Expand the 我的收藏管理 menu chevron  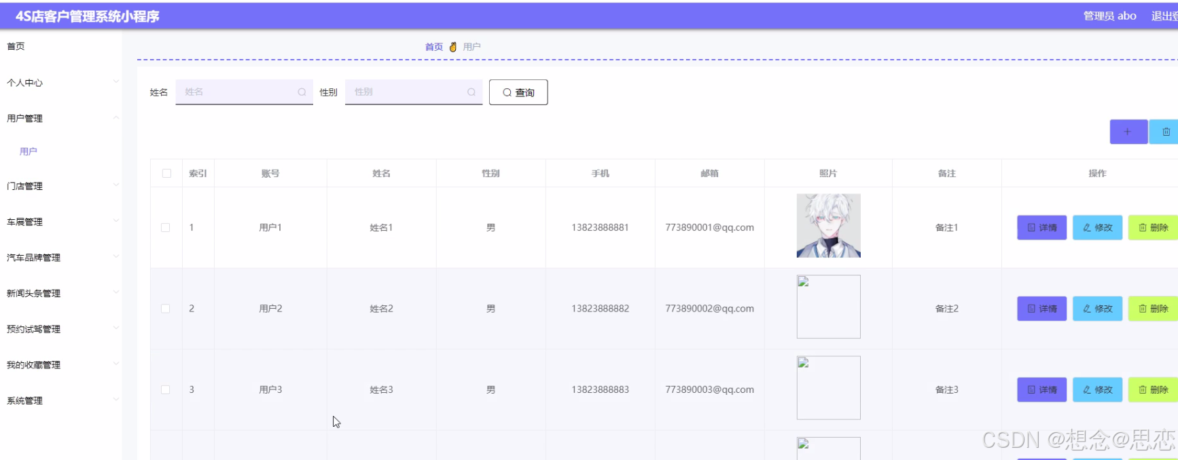pos(115,364)
